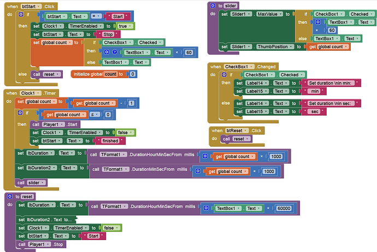Open the gear mutator on the reset procedure

(10, 196)
